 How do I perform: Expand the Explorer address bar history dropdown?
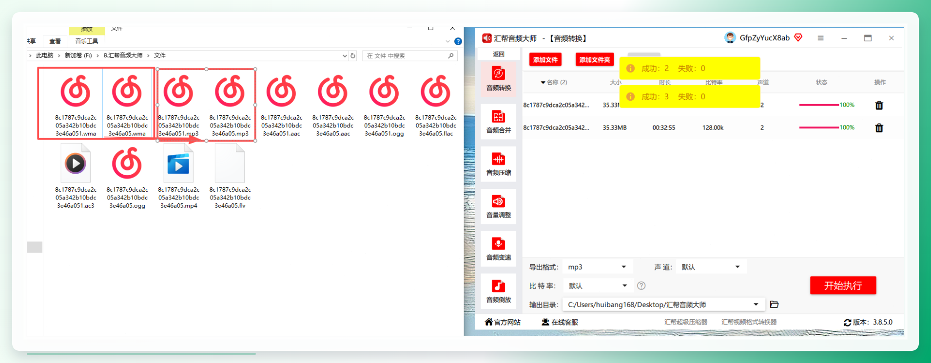tap(345, 55)
